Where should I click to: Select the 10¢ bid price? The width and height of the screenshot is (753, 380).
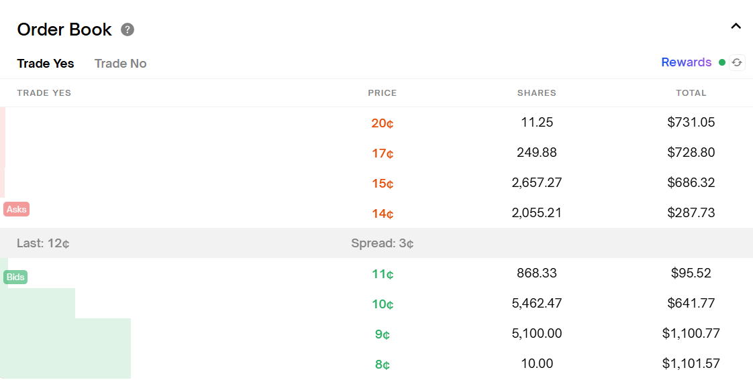coord(382,304)
